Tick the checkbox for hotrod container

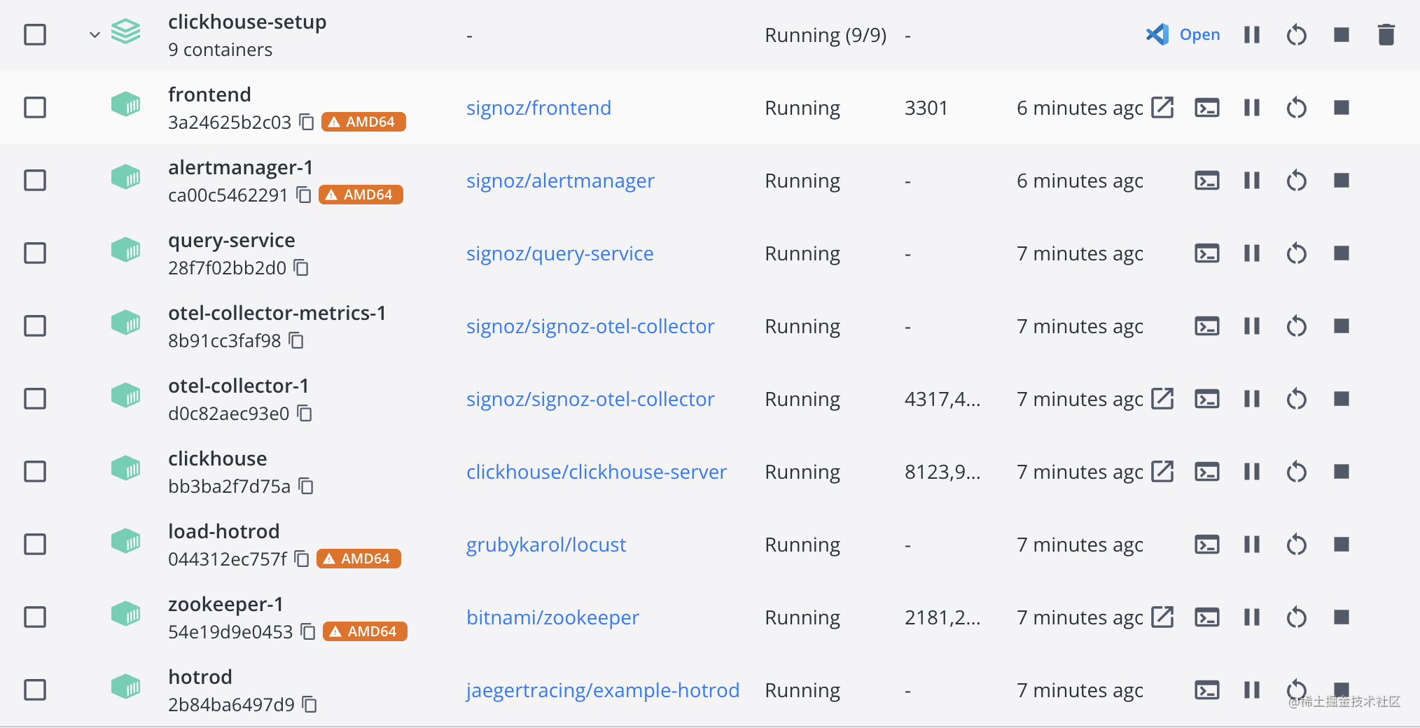(x=35, y=690)
